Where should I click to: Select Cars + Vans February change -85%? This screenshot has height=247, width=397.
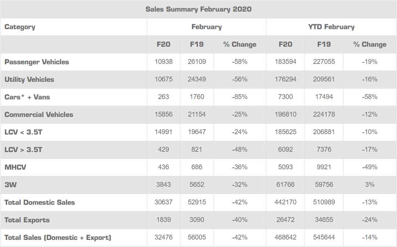(239, 97)
